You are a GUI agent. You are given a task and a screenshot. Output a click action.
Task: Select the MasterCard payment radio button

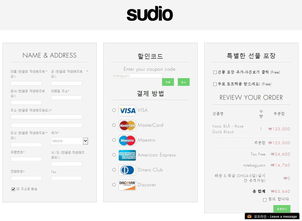click(x=114, y=125)
